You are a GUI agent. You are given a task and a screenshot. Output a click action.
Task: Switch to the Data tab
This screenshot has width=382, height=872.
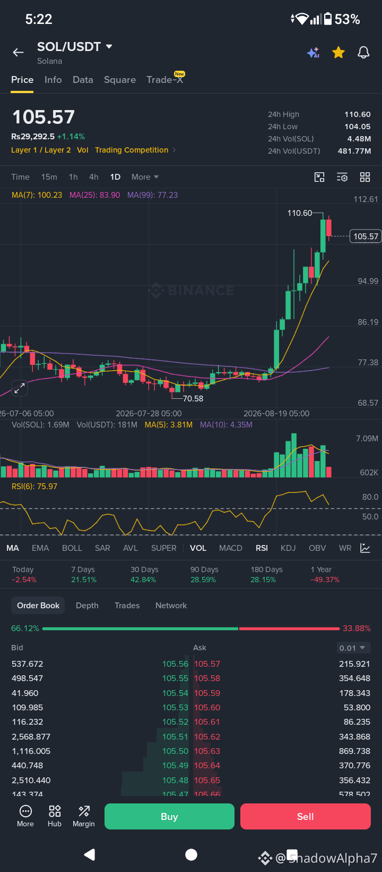tap(83, 80)
